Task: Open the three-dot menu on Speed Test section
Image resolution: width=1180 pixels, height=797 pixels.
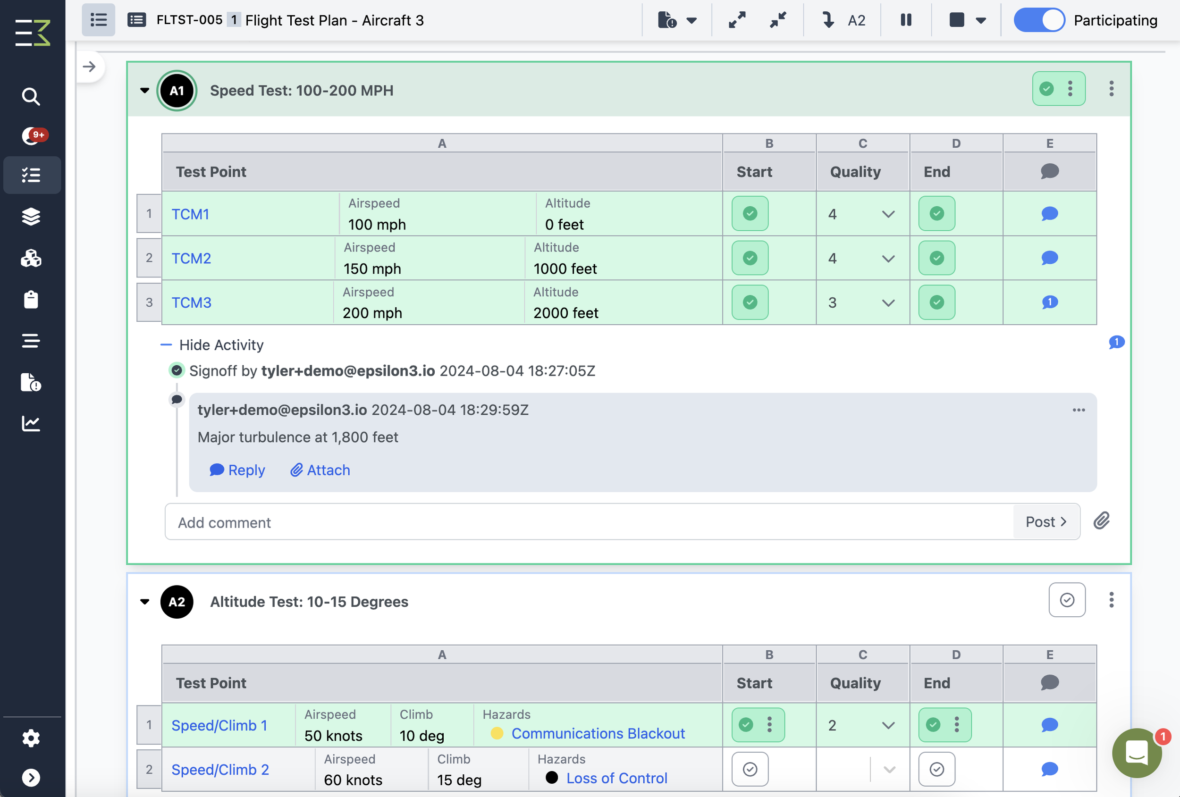Action: 1112,89
